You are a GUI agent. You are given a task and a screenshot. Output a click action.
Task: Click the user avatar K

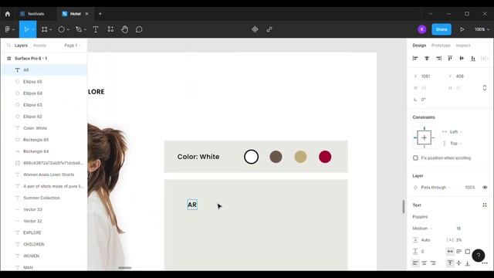pyautogui.click(x=422, y=29)
